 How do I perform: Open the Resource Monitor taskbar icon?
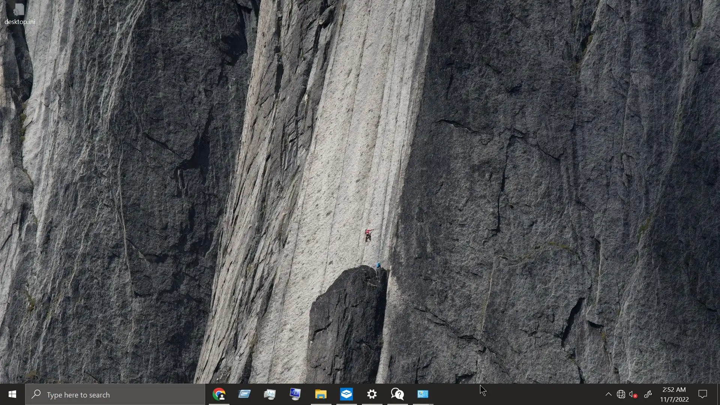[270, 394]
